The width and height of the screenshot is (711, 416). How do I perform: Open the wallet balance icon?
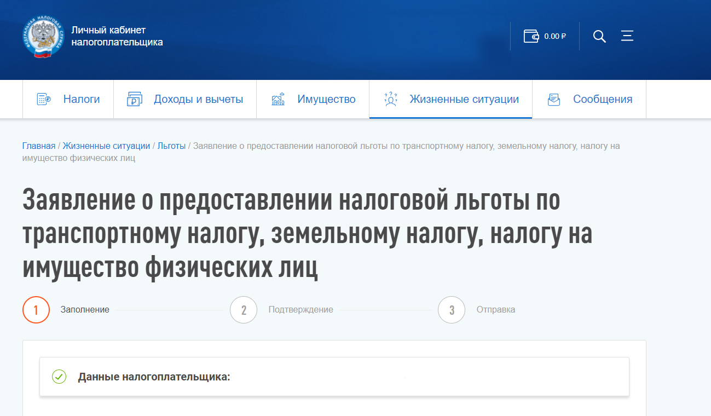(x=531, y=36)
